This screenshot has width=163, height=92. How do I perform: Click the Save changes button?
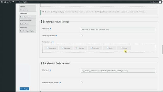pos(24,89)
